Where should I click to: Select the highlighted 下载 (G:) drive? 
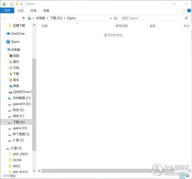coord(16,122)
